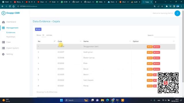
Task: Click the EC0007 code cell
Action: click(61, 52)
